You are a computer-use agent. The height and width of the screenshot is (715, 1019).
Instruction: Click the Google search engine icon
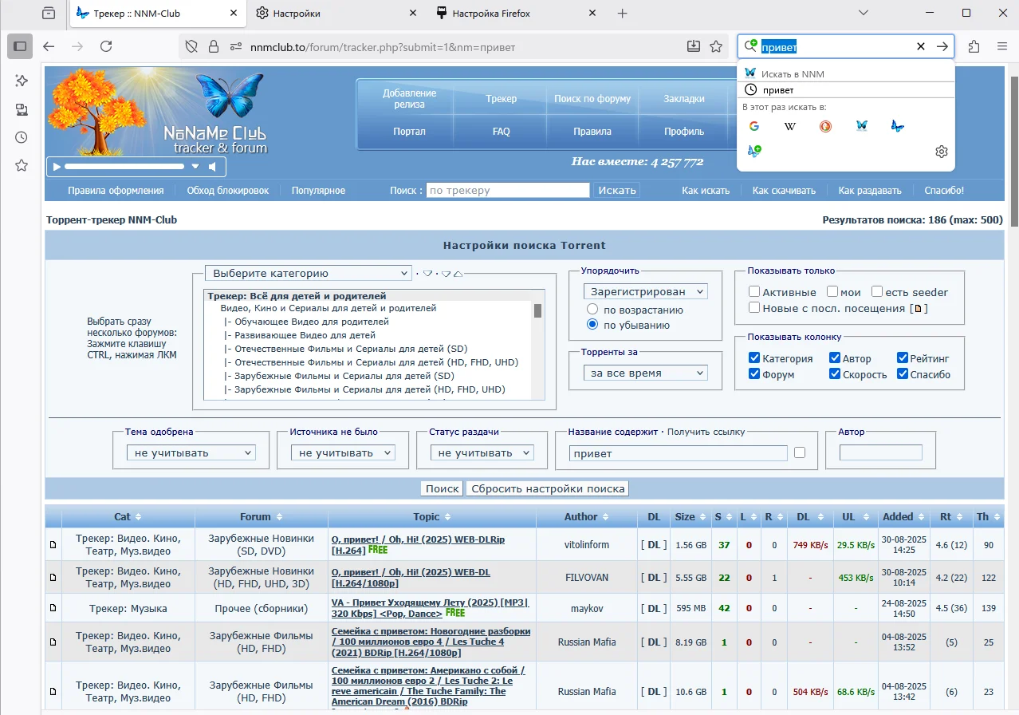tap(753, 126)
